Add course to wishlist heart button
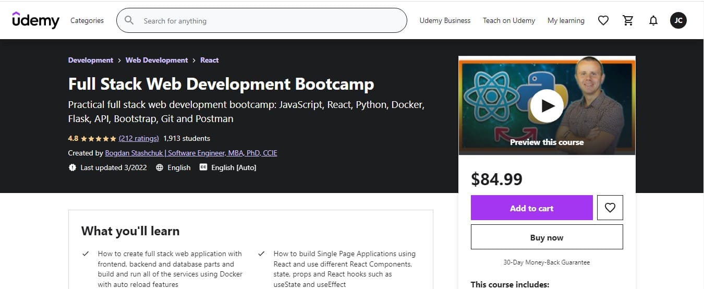704x289 pixels. pos(610,208)
